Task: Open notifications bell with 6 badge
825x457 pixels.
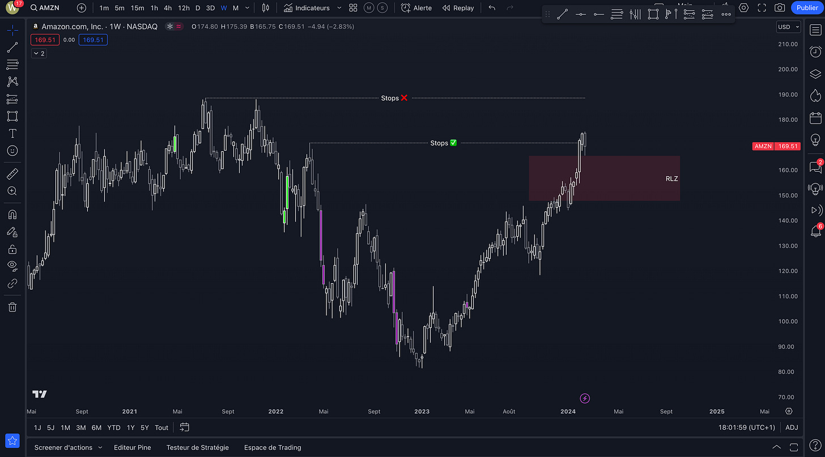Action: [x=815, y=230]
